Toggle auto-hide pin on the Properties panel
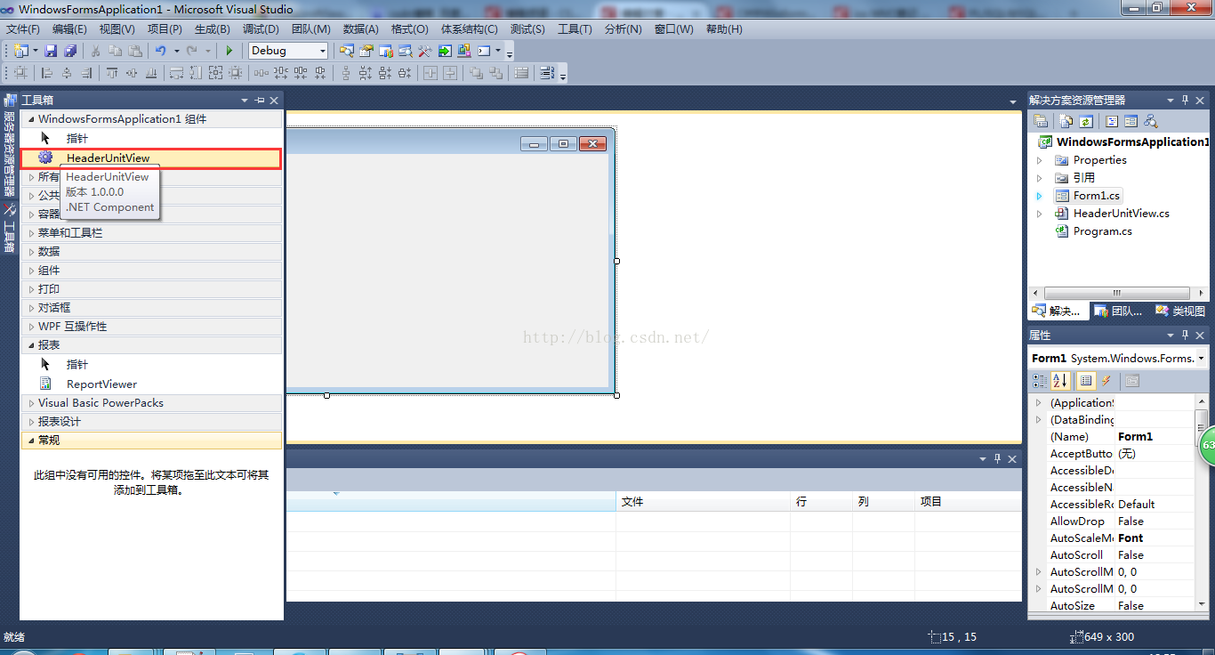This screenshot has width=1215, height=655. coord(1186,336)
